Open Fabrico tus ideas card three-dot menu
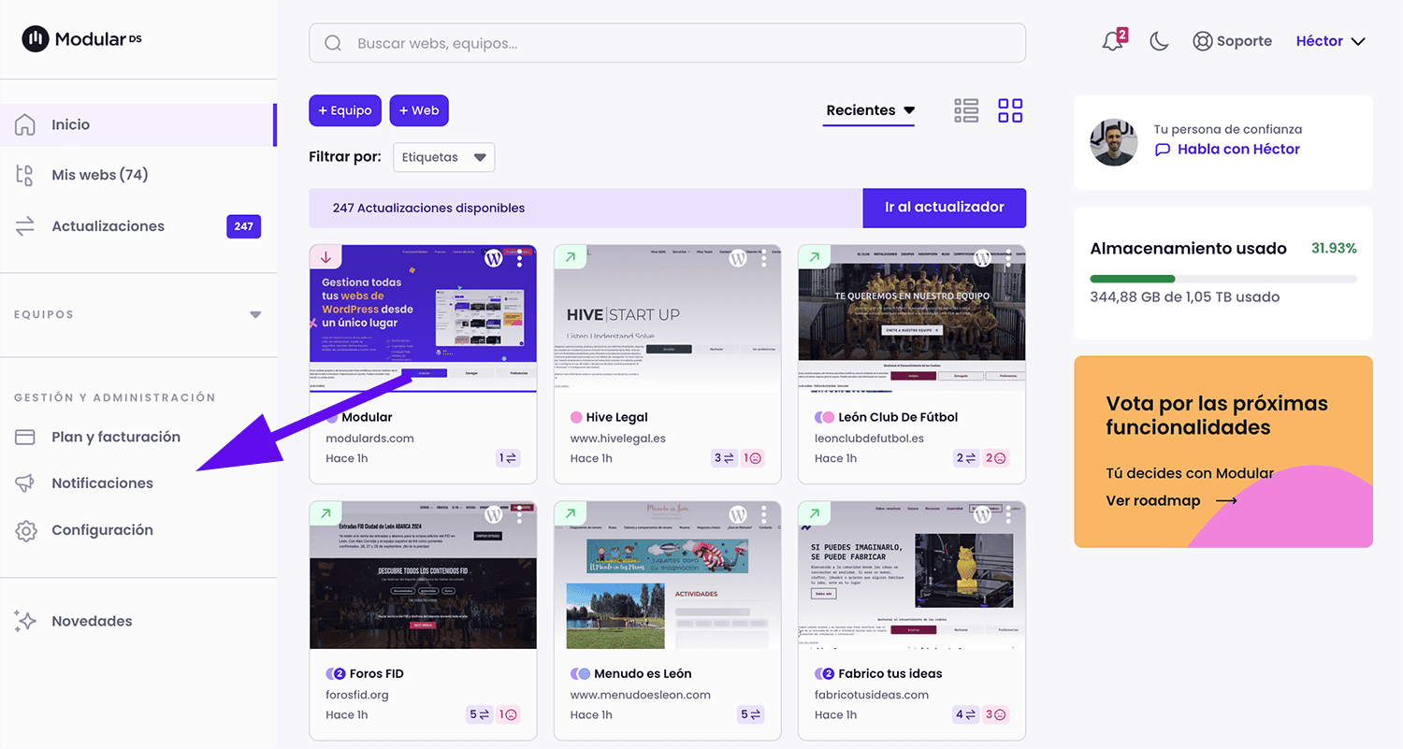 [1008, 514]
